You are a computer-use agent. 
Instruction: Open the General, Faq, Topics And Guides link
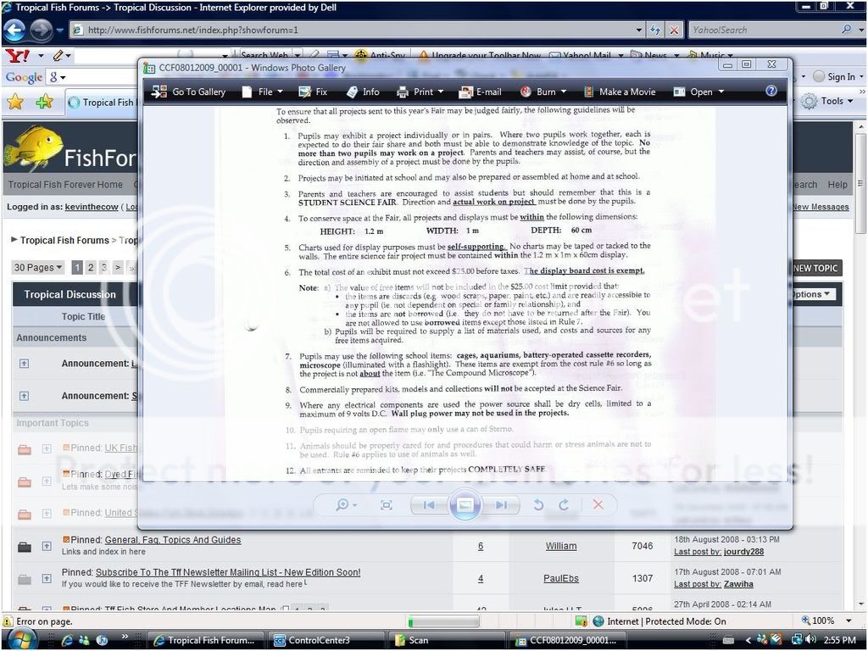point(172,540)
